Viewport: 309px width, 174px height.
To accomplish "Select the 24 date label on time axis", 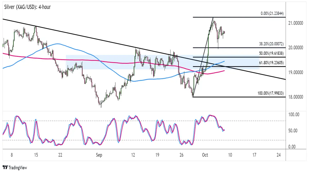I will pyautogui.click(x=278, y=155).
